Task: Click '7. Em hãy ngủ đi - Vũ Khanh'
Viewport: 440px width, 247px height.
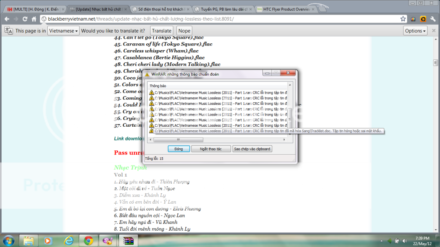Action: (x=146, y=222)
